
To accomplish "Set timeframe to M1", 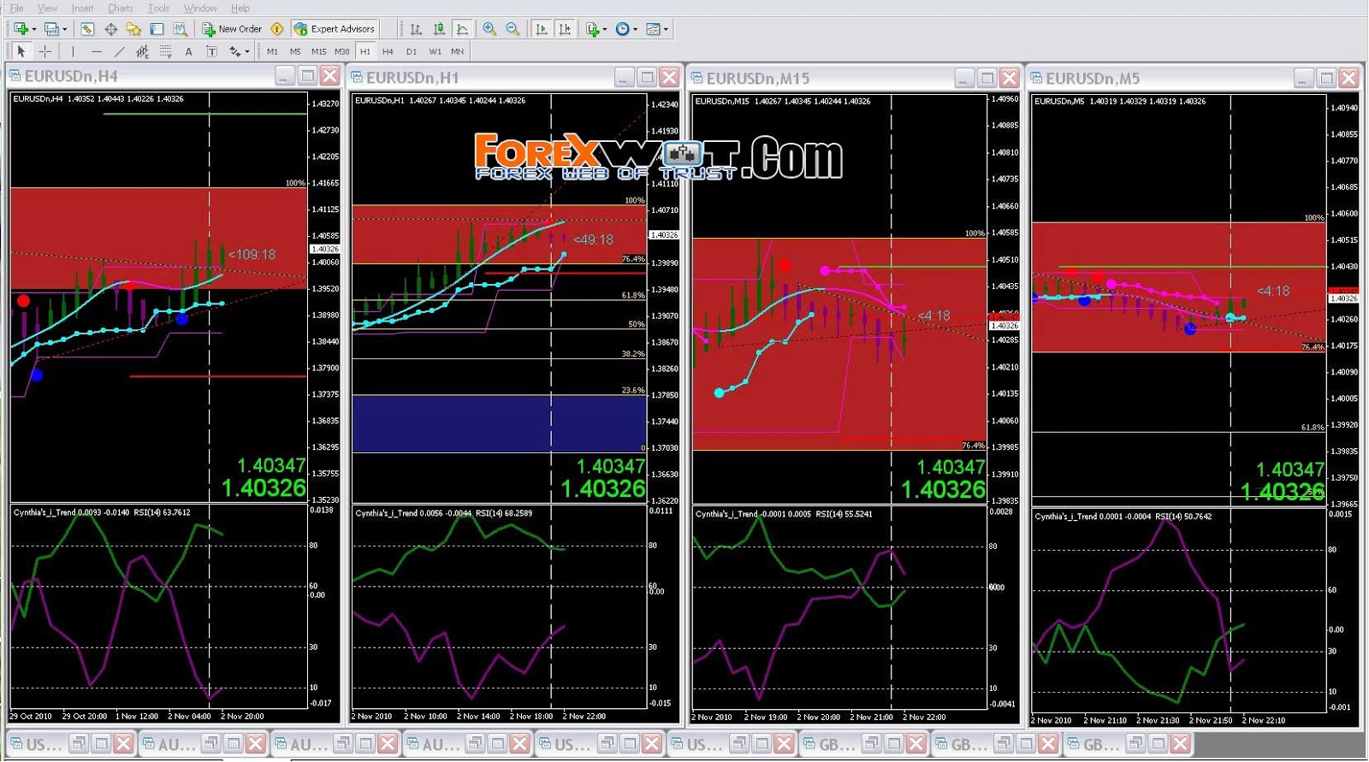I will (272, 51).
